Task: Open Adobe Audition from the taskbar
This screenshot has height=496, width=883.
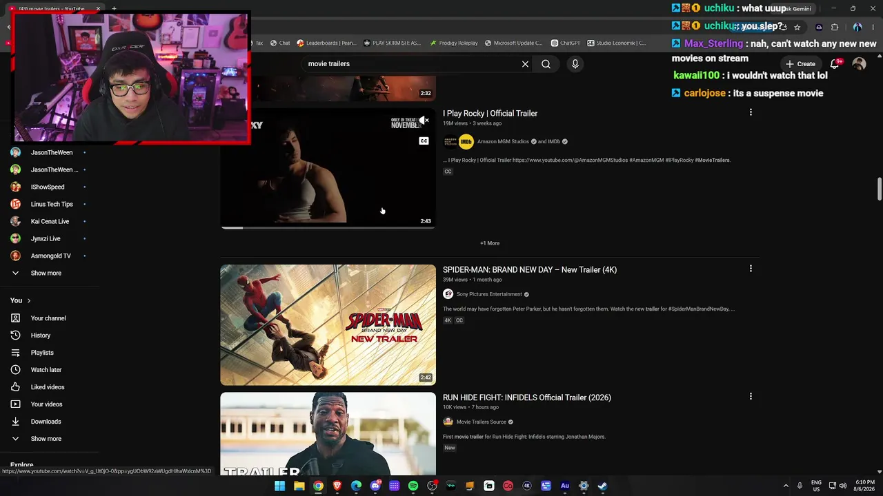Action: coord(565,486)
